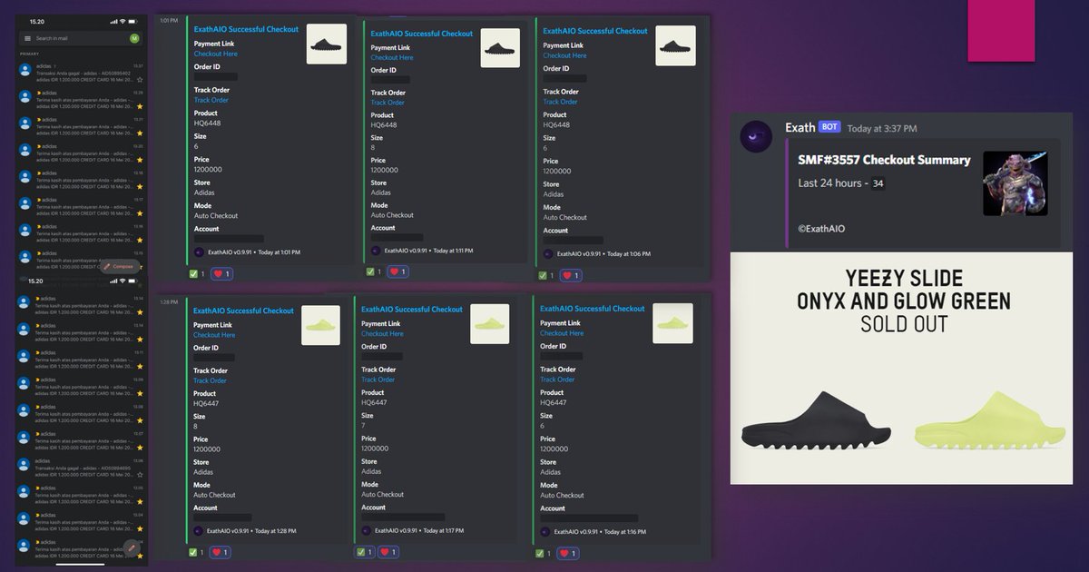The width and height of the screenshot is (1089, 572).
Task: Open green slide thumbnail in 1:28 PM card
Action: click(x=320, y=325)
